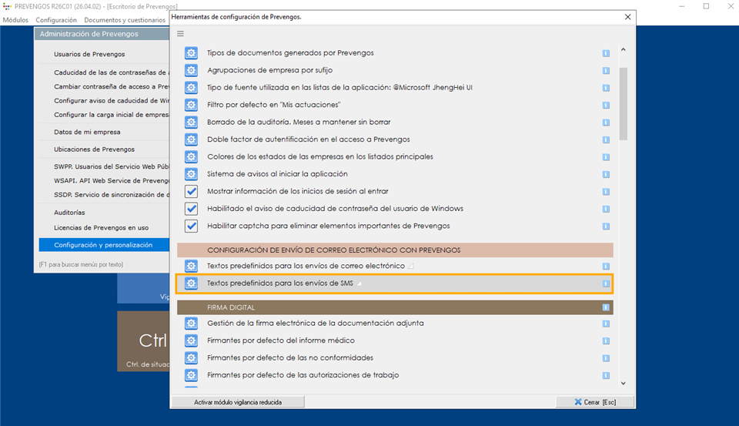Open gear for Firmantes de las no conformidades
The height and width of the screenshot is (426, 739).
tap(191, 357)
